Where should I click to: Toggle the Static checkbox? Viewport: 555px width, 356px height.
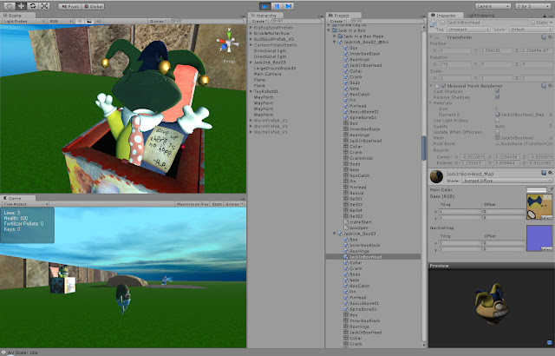(x=532, y=23)
